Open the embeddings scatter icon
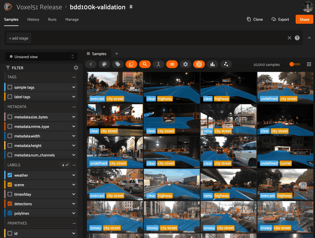Viewport: 315px width, 238px height. pos(226,64)
